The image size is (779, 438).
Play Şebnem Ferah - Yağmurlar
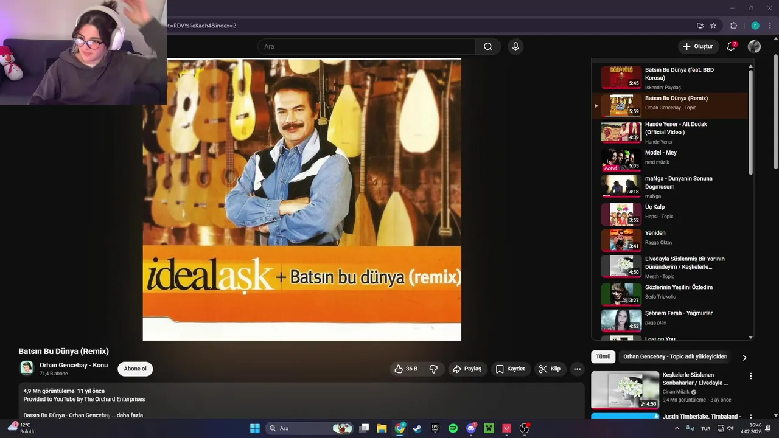669,320
